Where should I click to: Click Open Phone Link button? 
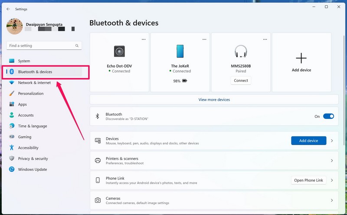click(x=308, y=180)
